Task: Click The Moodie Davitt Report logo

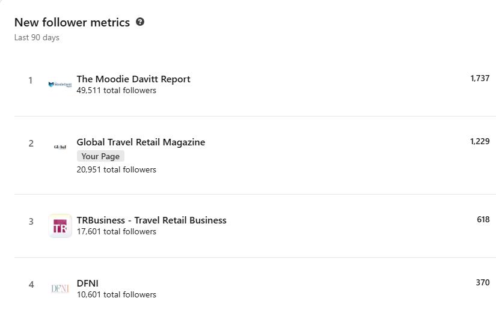Action: click(x=60, y=85)
